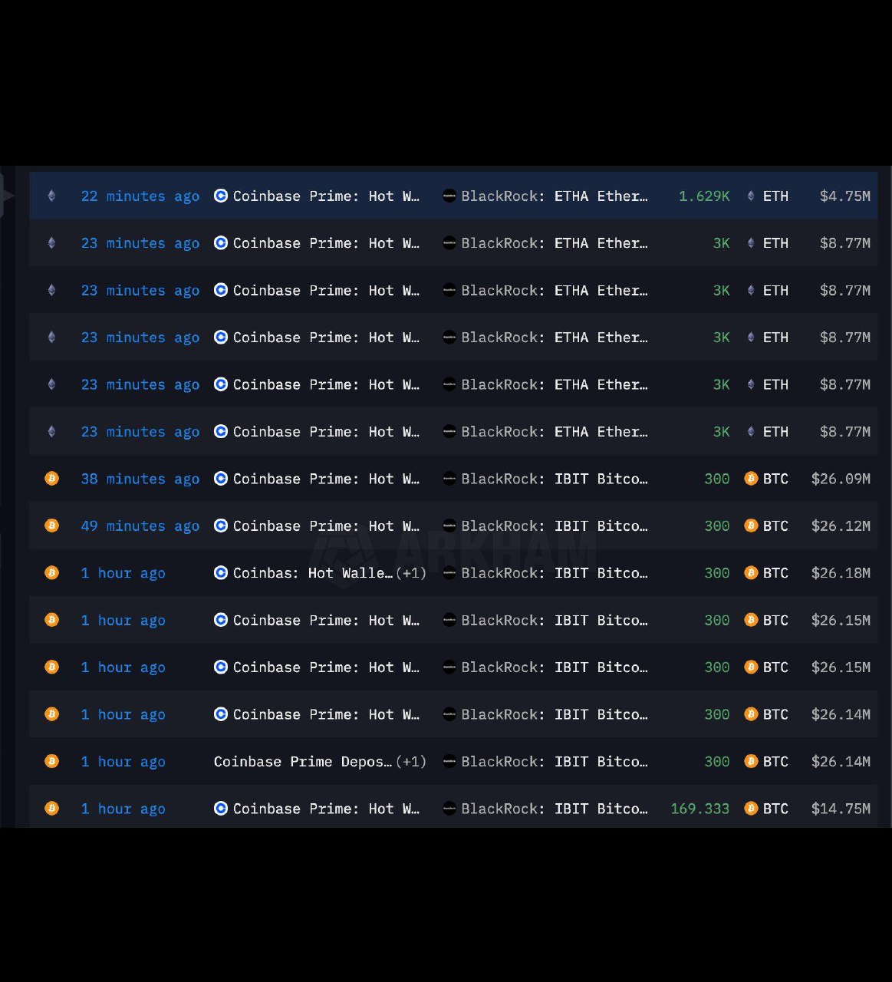The image size is (892, 982).
Task: Click the BlackRock logo in the $14.75M row
Action: point(449,809)
